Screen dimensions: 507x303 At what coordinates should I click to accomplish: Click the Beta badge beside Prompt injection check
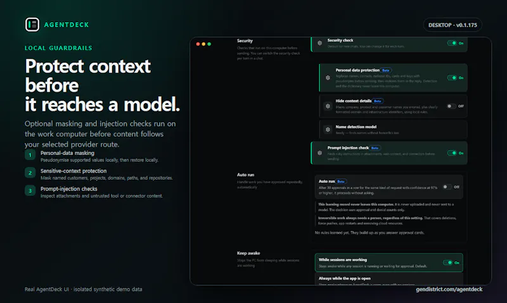(375, 148)
